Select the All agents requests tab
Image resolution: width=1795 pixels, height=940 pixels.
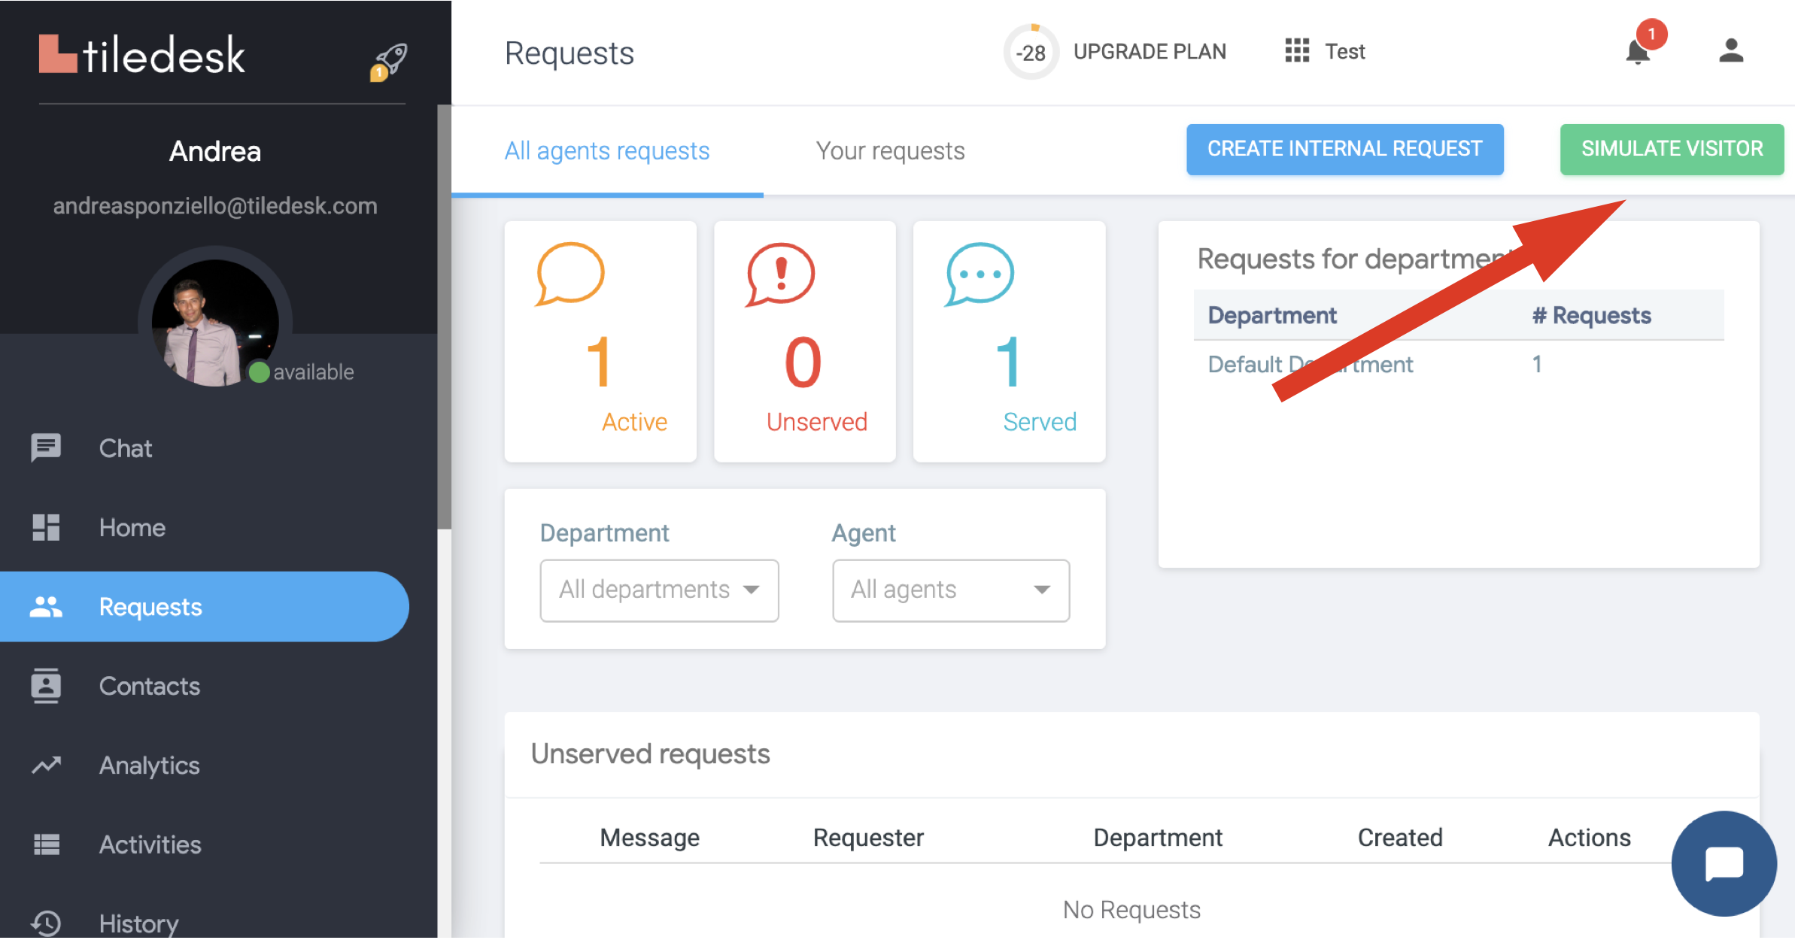click(x=607, y=151)
